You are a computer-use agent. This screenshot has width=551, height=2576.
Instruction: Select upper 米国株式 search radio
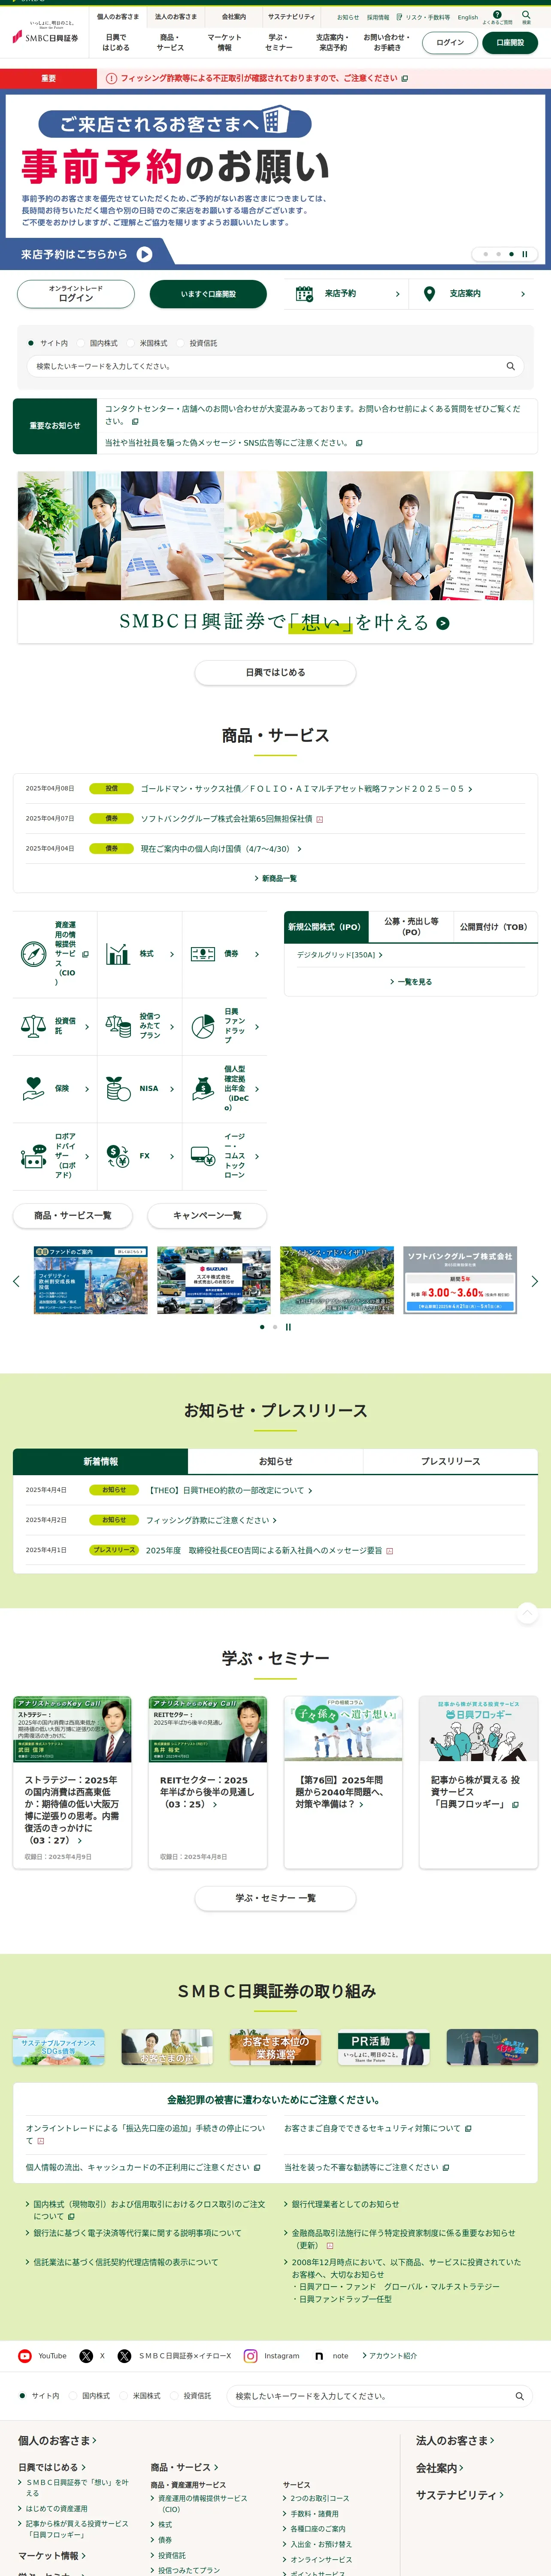[130, 343]
